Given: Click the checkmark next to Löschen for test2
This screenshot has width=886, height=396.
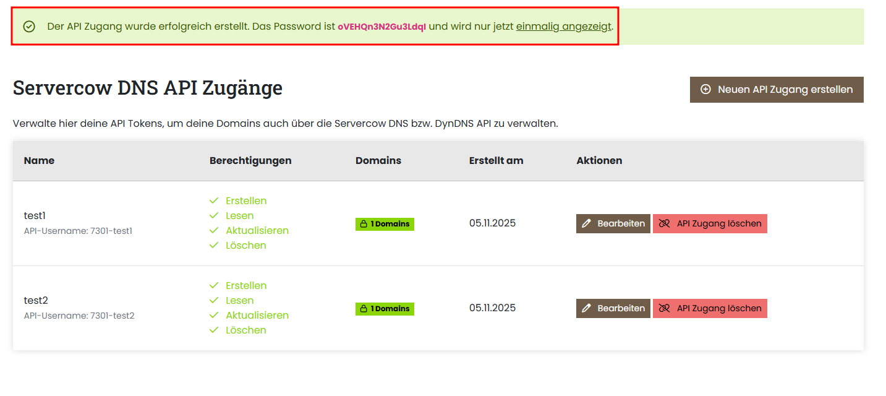Looking at the screenshot, I should point(213,330).
